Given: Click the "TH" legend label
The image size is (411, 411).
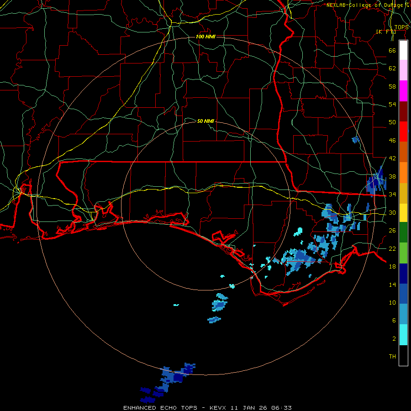Looking at the screenshot, I should (x=392, y=357).
